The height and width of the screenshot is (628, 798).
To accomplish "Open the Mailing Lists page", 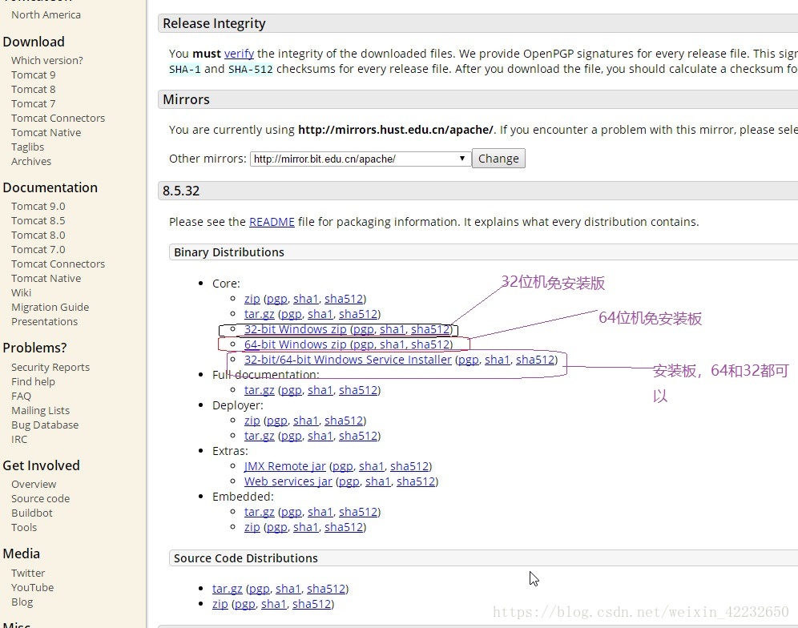I will tap(40, 411).
